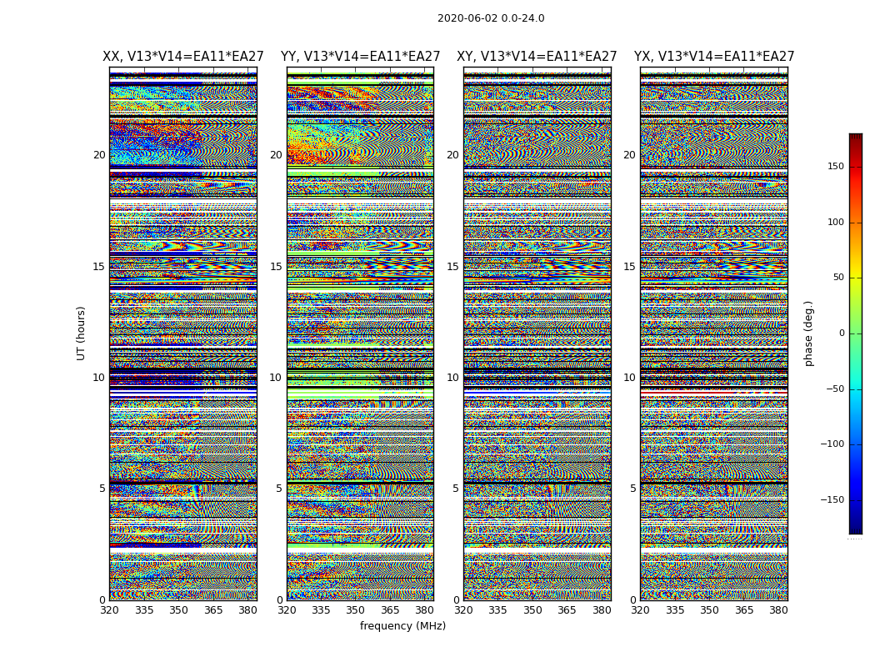Viewport: 875px width, 667px height.
Task: Click the 15 hour tick of the YX panel
Action: 629,266
